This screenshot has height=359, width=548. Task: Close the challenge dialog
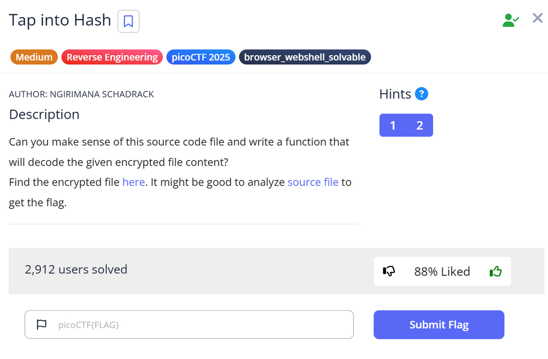click(x=538, y=19)
